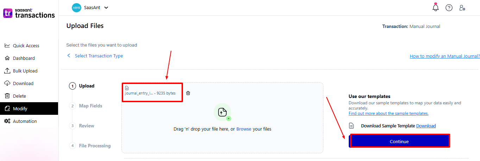Screen dimensions: 480x161
Task: Click the back chevron beside Select Transaction Type
Action: pyautogui.click(x=69, y=56)
